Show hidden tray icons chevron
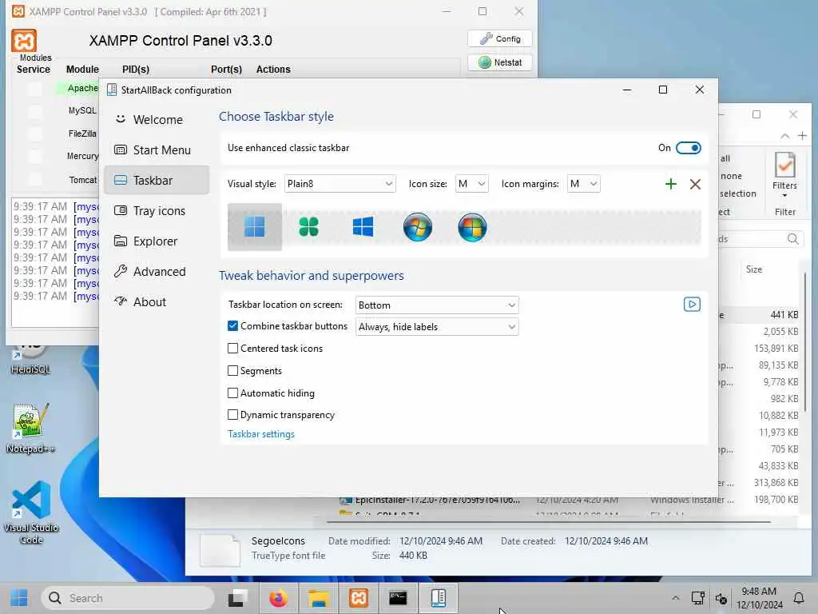This screenshot has height=614, width=818. coord(676,598)
